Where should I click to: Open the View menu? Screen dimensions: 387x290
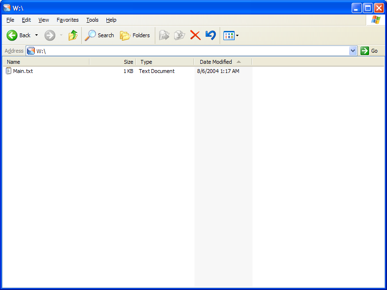click(44, 20)
